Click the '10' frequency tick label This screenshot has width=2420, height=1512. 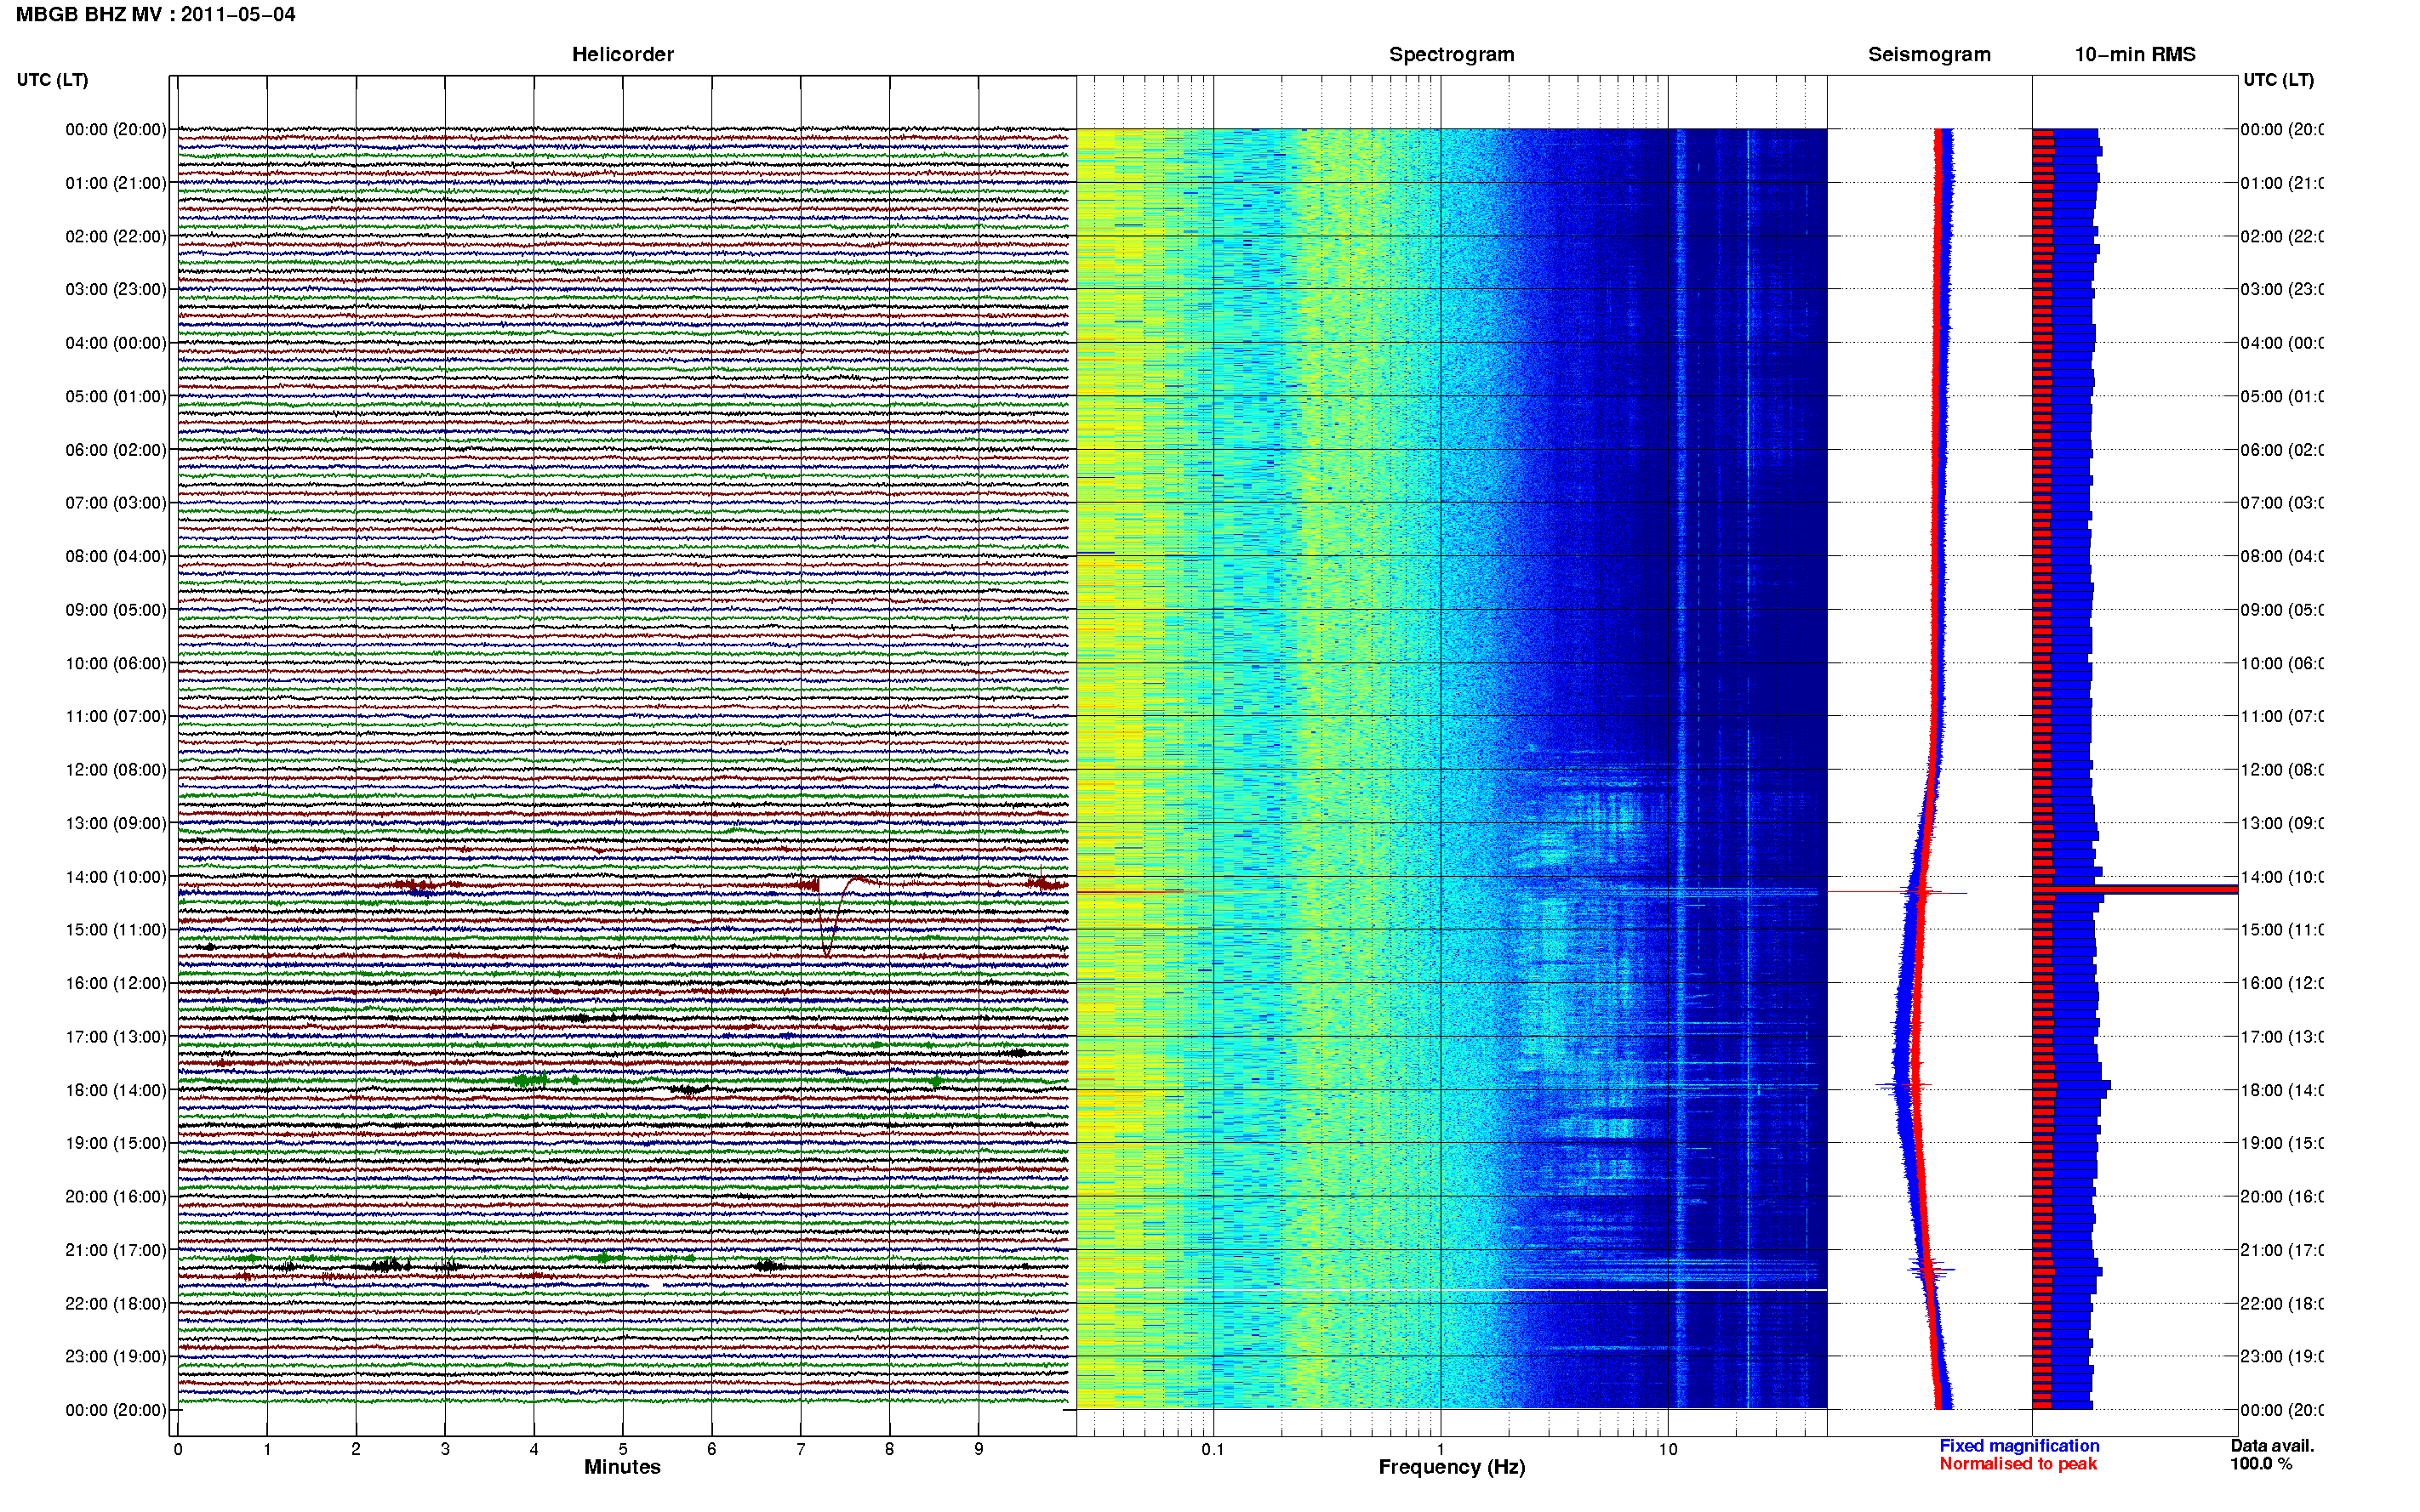1668,1449
